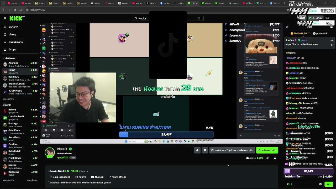Open ArmelDoto recommended channel
This screenshot has width=336, height=189.
[20, 139]
